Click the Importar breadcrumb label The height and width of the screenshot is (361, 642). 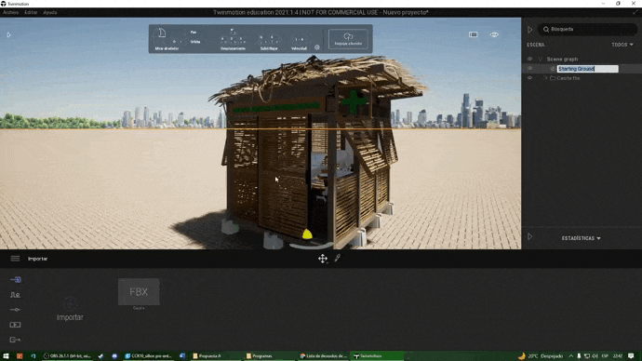37,259
